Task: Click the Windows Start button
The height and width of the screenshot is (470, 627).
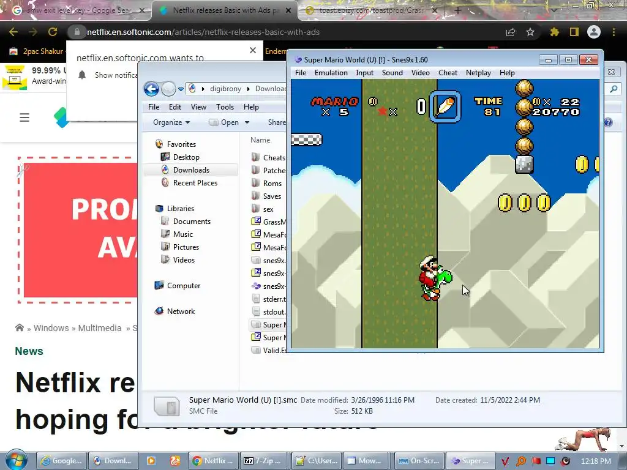Action: [x=17, y=460]
